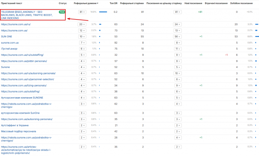Click the +81 new links value
Image resolution: width=259 pixels, height=156 pixels.
tap(200, 12)
